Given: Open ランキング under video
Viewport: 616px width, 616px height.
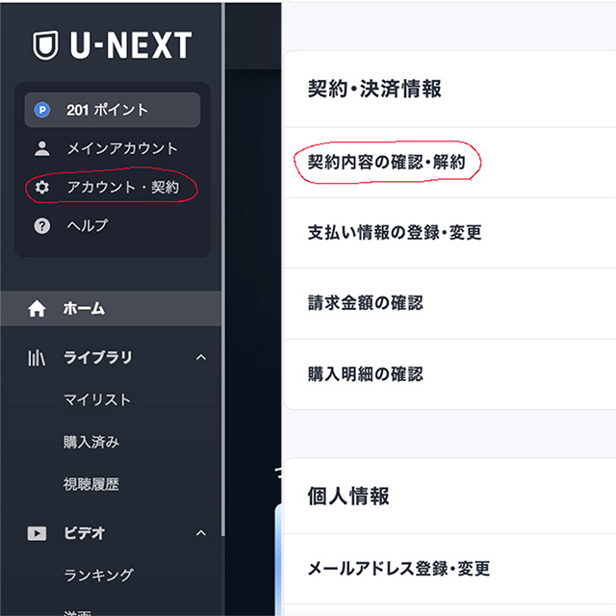Looking at the screenshot, I should [99, 576].
